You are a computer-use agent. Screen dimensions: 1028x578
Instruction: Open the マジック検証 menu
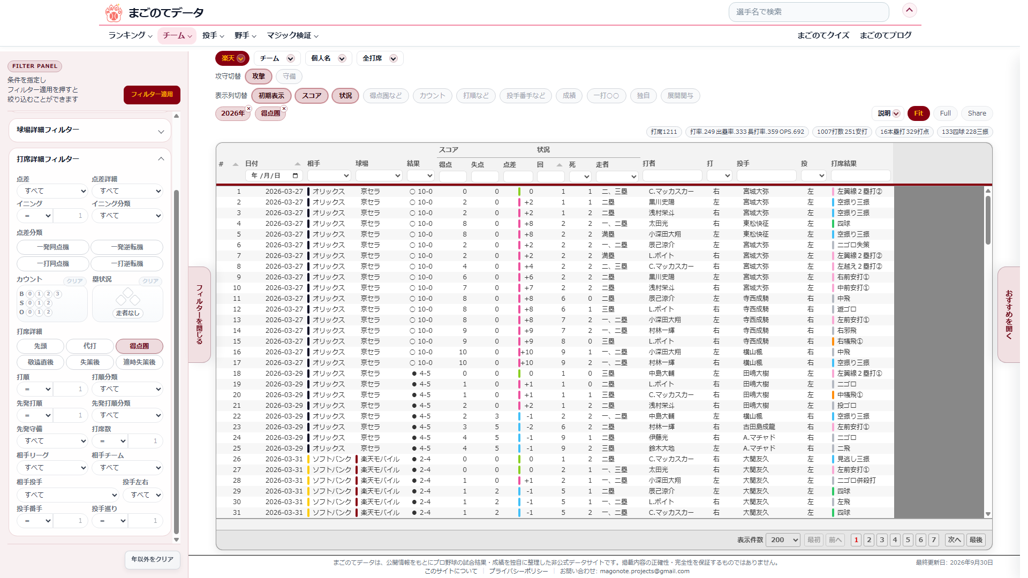pyautogui.click(x=293, y=35)
